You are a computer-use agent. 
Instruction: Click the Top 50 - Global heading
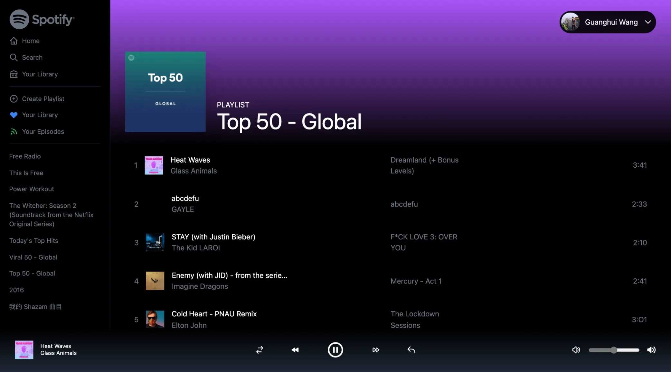tap(289, 122)
